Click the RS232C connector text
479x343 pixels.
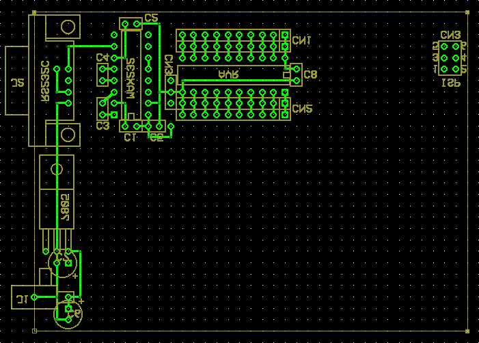[45, 81]
